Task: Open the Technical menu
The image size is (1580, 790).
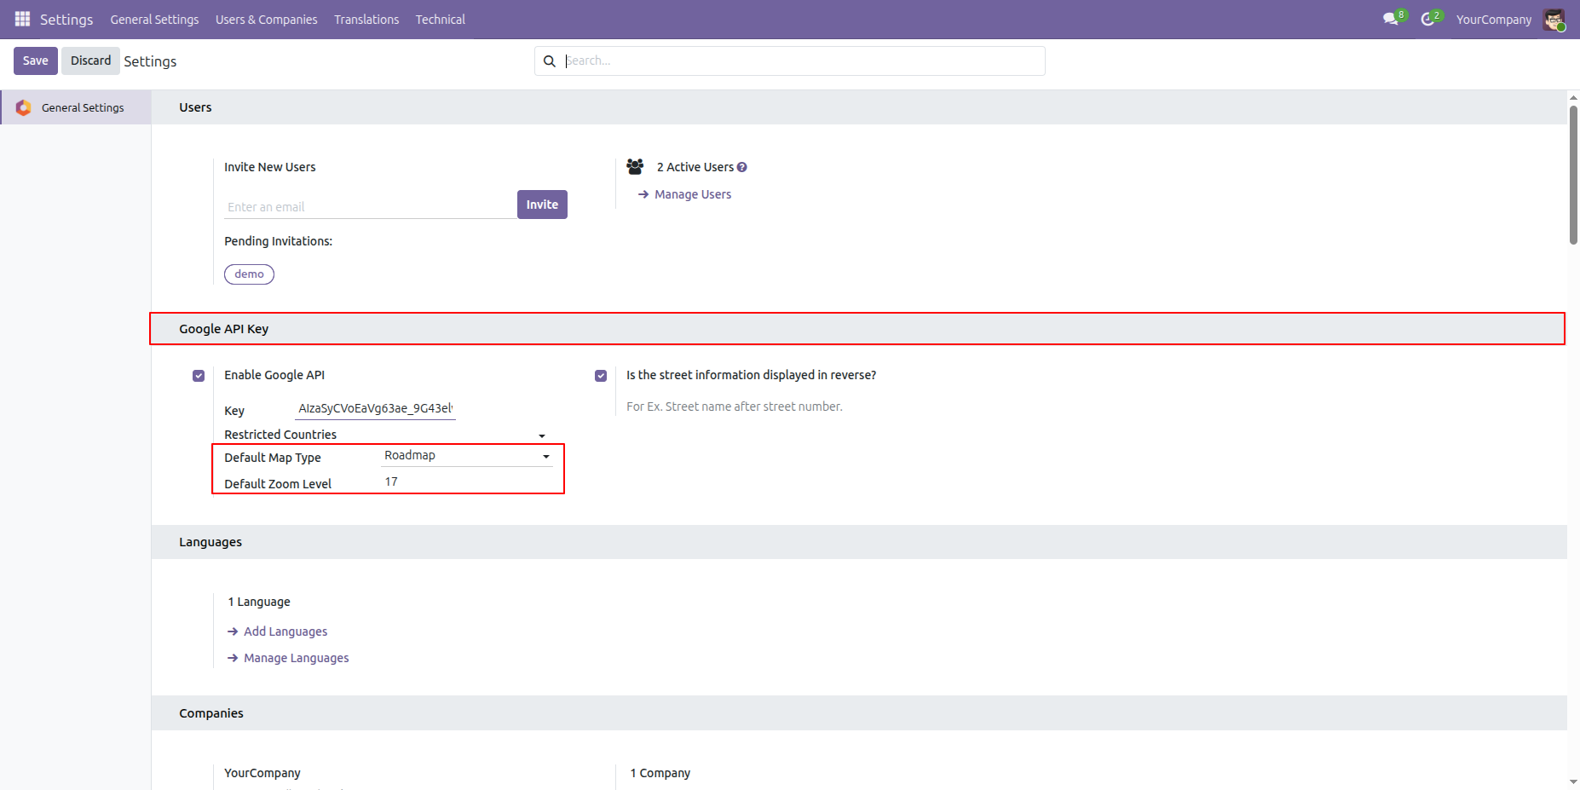Action: (441, 20)
